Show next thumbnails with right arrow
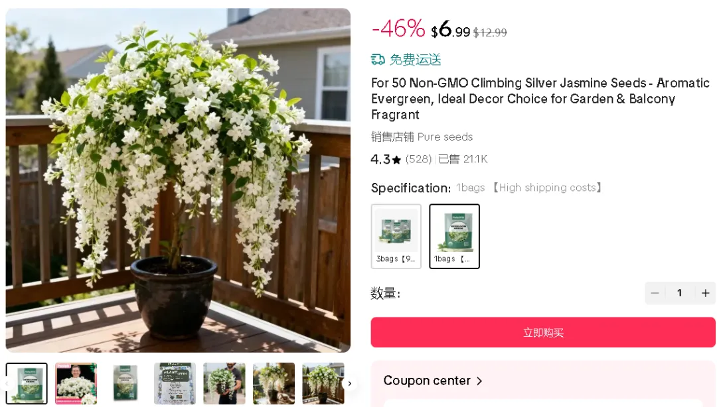 tap(349, 383)
